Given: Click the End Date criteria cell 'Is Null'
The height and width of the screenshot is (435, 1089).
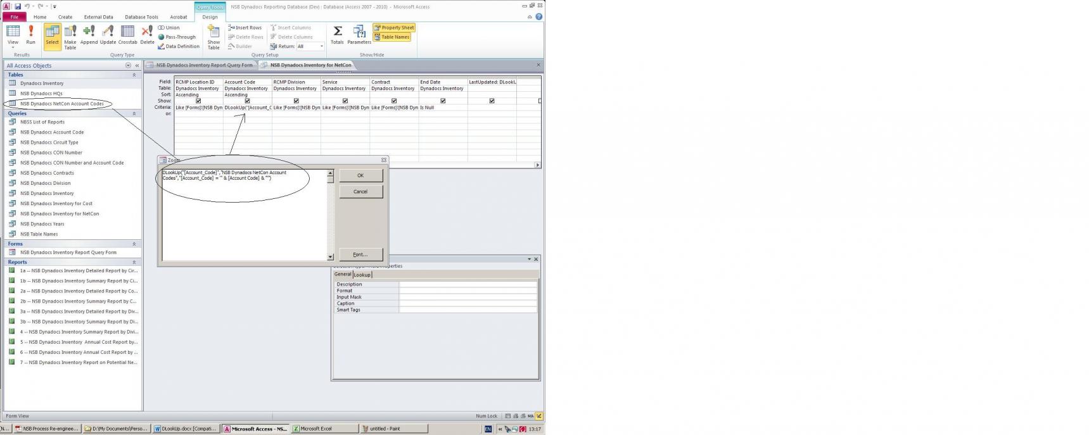Looking at the screenshot, I should [443, 108].
